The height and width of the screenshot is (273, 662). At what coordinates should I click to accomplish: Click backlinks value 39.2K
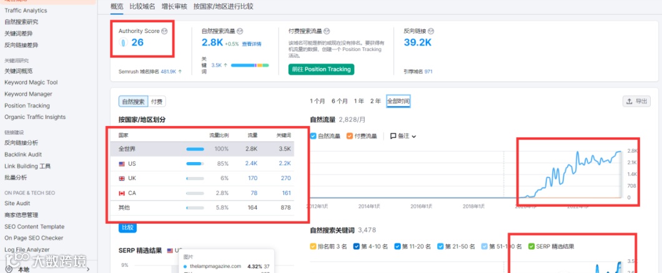418,42
